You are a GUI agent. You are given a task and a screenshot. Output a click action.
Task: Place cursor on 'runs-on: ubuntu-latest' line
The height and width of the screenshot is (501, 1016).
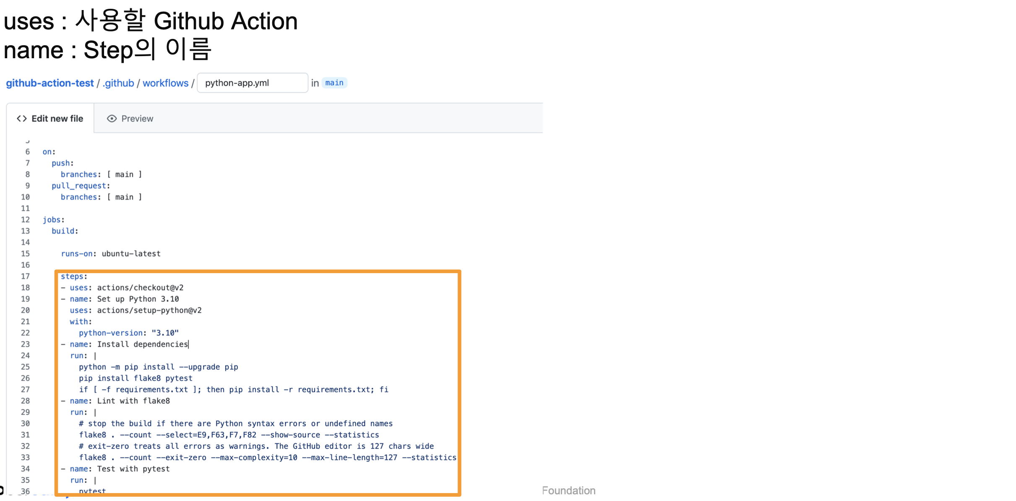click(x=111, y=253)
